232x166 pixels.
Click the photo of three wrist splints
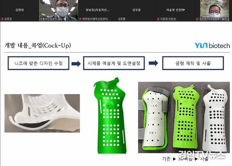184,117
